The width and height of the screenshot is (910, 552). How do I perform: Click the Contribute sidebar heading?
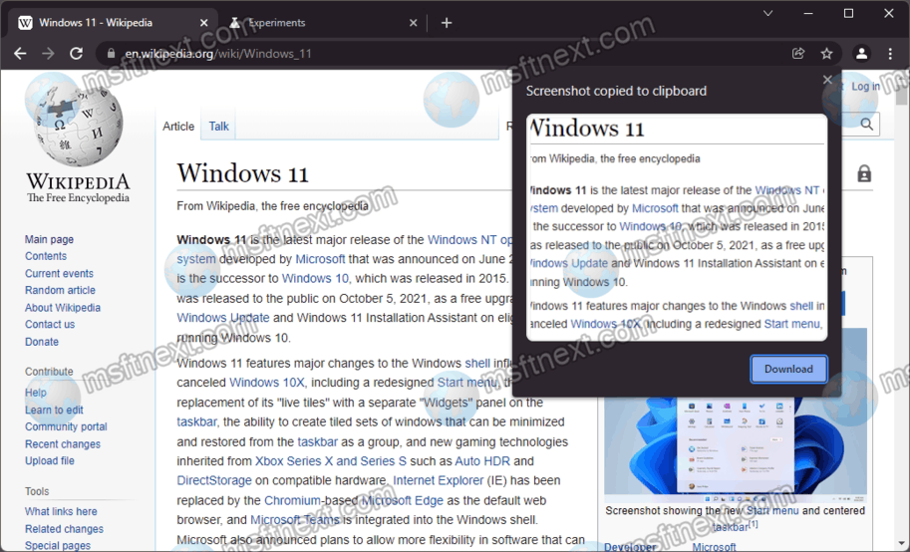point(49,372)
